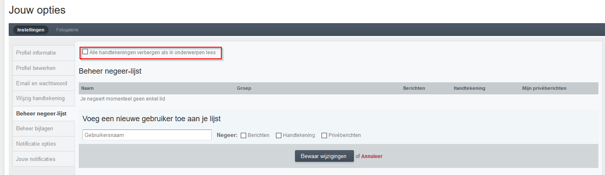Focus the Gebruikersnaam input field

tap(147, 135)
